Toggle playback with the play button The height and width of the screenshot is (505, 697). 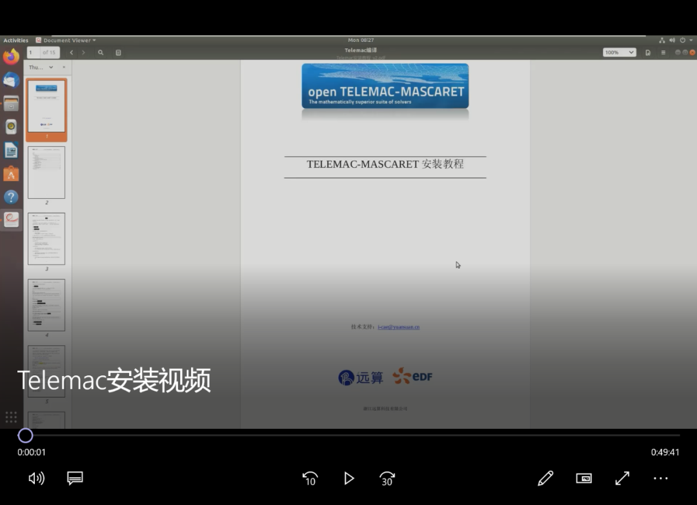pyautogui.click(x=348, y=479)
